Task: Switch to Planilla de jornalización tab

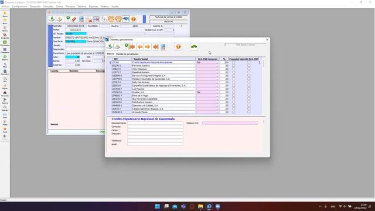Action: pyautogui.click(x=127, y=54)
